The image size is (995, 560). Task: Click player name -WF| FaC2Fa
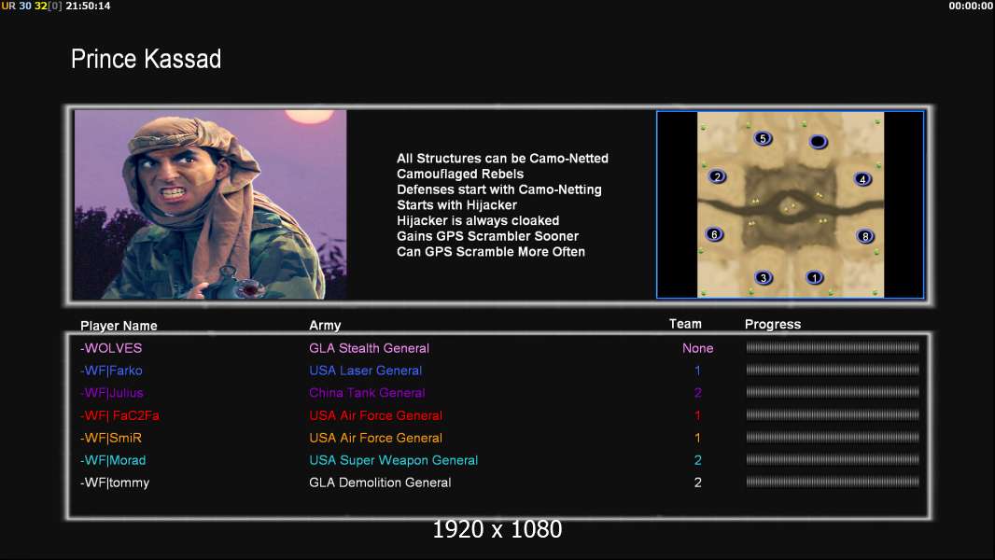pyautogui.click(x=119, y=415)
